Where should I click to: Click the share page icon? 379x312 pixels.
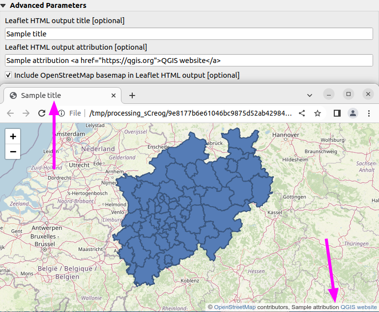click(x=302, y=113)
